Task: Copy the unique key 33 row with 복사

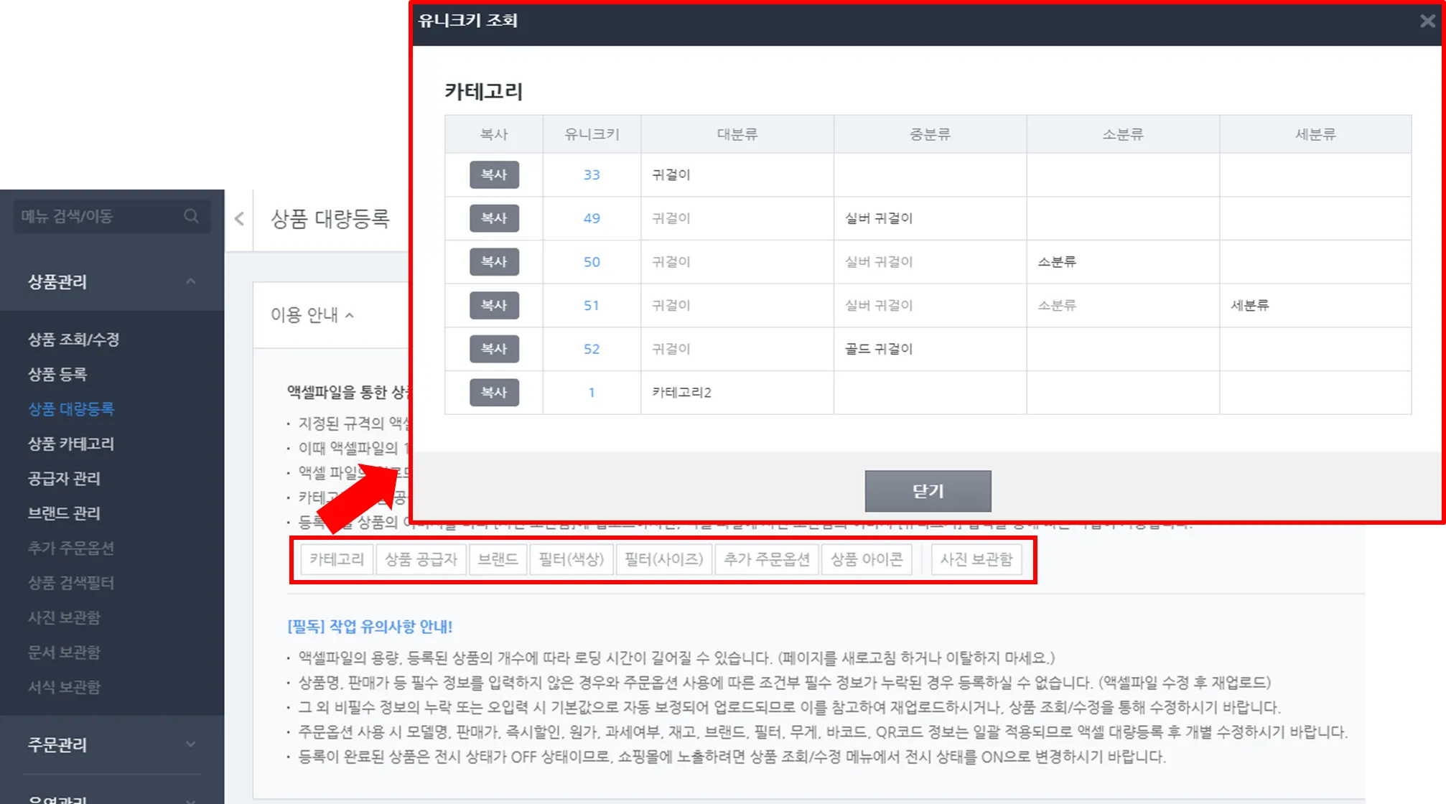Action: tap(494, 174)
